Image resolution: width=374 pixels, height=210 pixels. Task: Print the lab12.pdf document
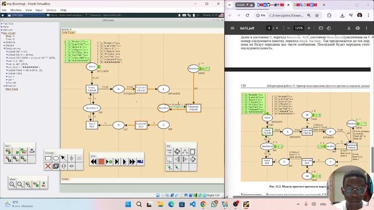[358, 28]
